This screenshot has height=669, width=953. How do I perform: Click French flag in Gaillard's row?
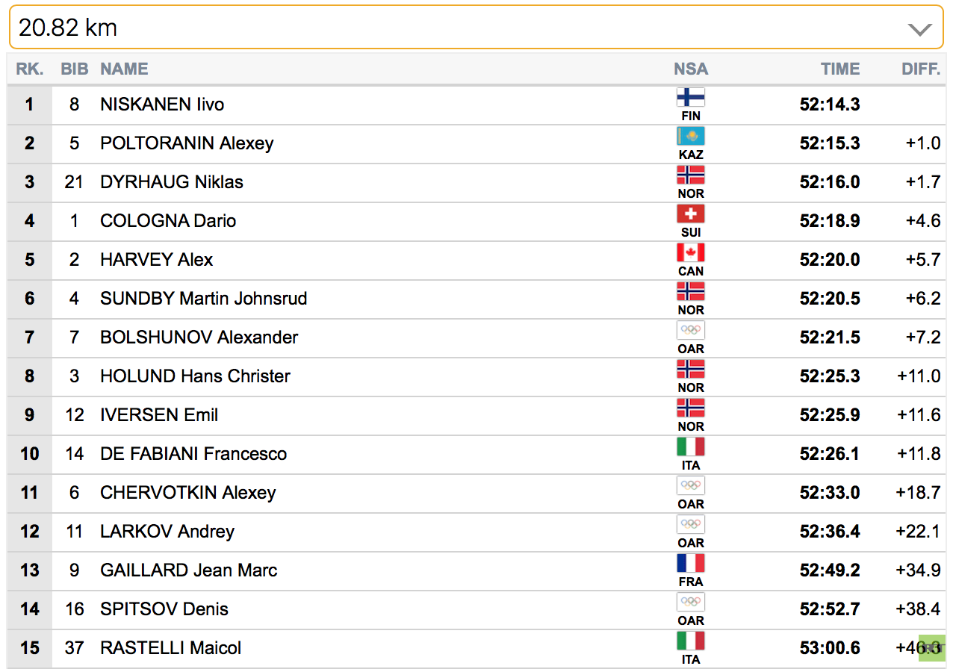[691, 564]
